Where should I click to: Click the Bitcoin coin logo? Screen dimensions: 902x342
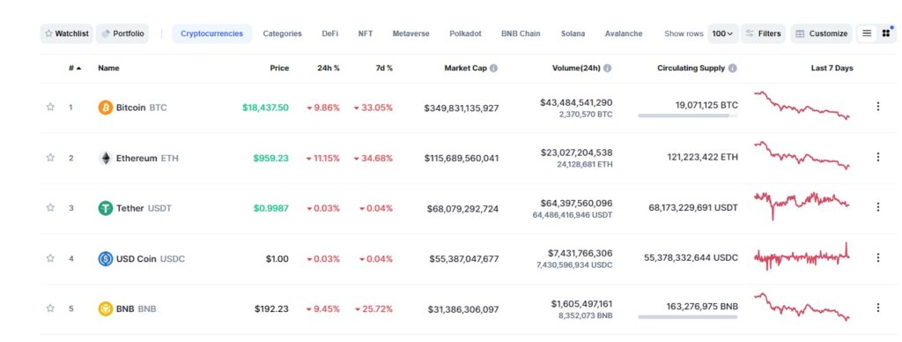(106, 107)
